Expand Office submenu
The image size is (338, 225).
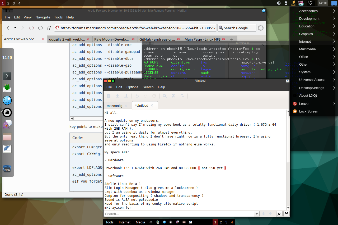coord(314,57)
